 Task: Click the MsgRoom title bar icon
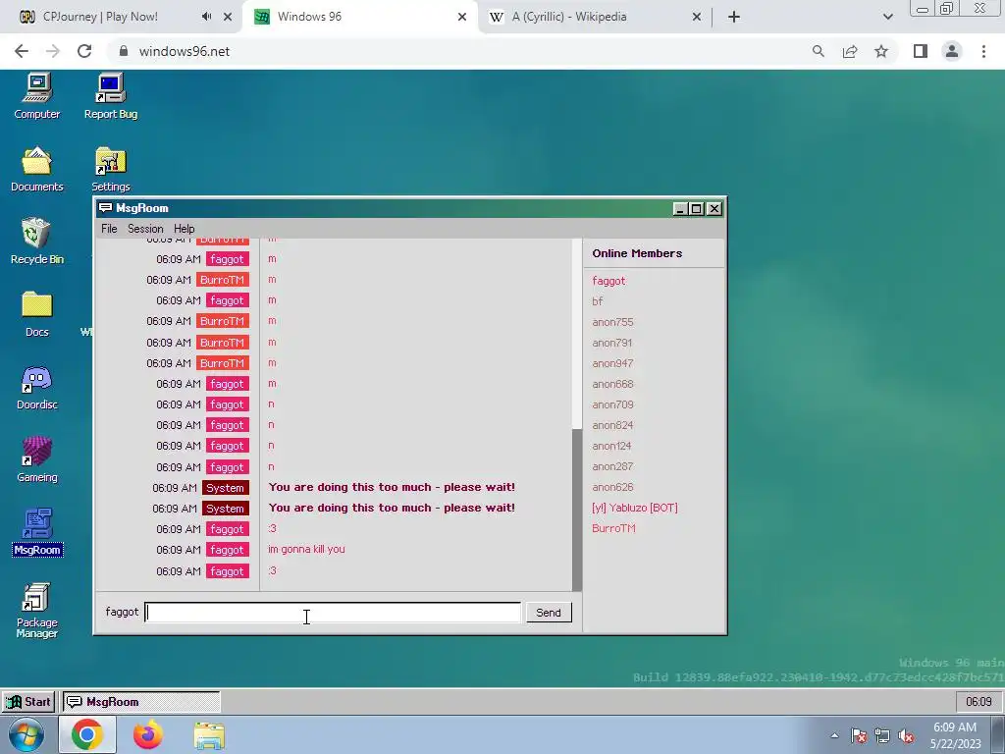(105, 208)
